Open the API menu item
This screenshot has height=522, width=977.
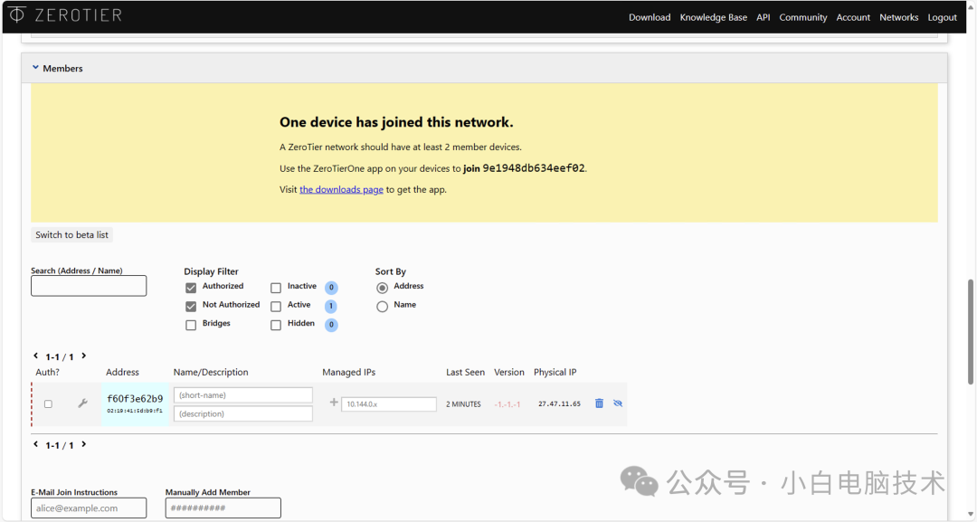pyautogui.click(x=764, y=17)
